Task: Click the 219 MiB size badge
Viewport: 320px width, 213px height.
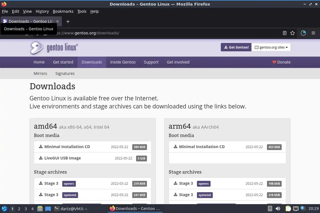Action: pyautogui.click(x=139, y=184)
